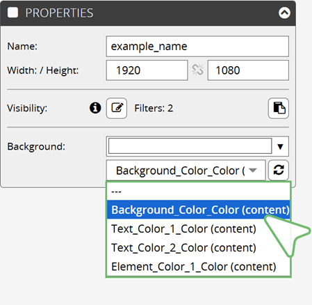
Task: Click the PROPERTIES panel header title
Action: (59, 13)
